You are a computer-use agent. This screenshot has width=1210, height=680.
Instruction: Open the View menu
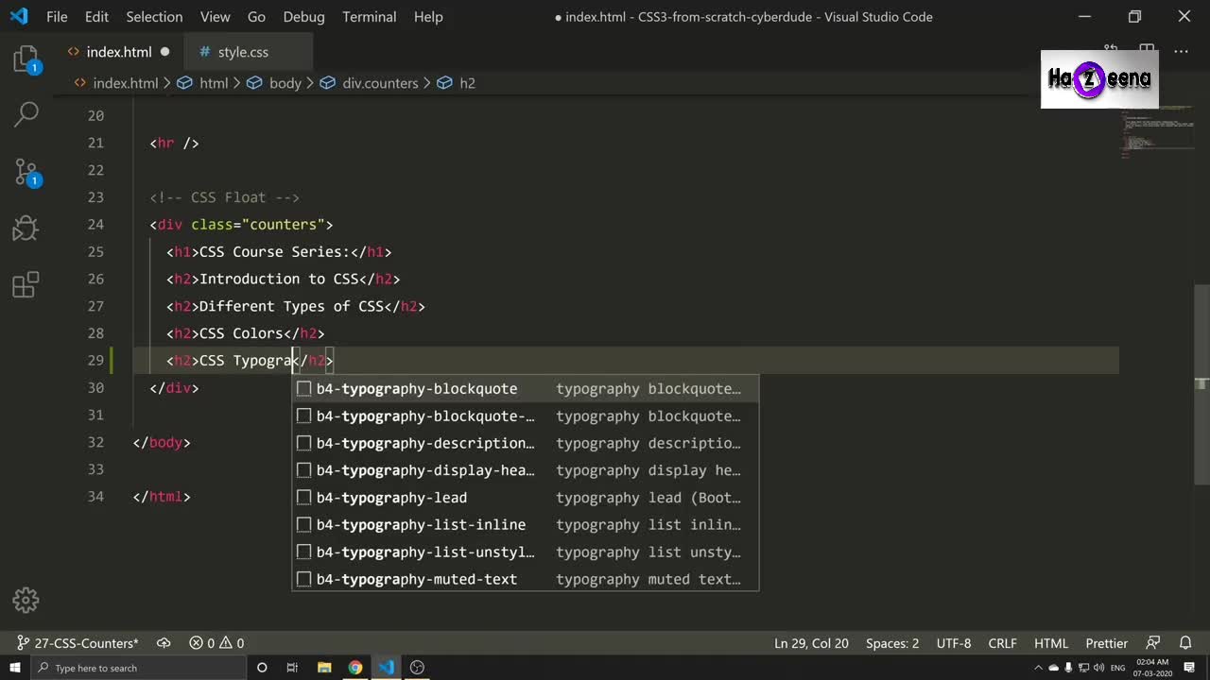(x=215, y=17)
